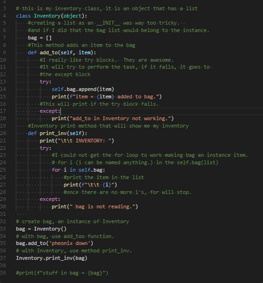
Task: Click the 'bag = Inventory()' statement
Action: tap(41, 229)
